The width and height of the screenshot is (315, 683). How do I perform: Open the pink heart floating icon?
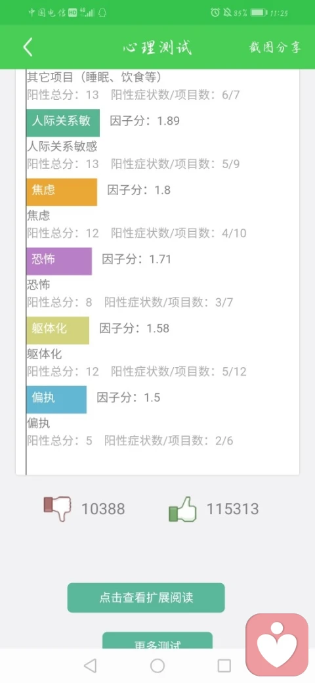pyautogui.click(x=277, y=645)
